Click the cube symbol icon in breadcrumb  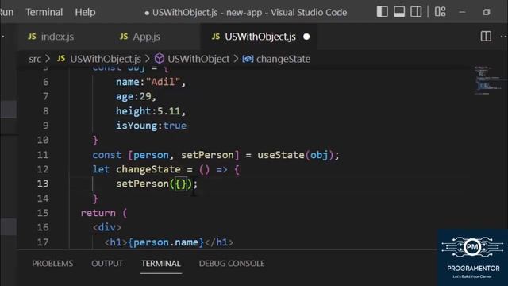pyautogui.click(x=159, y=59)
